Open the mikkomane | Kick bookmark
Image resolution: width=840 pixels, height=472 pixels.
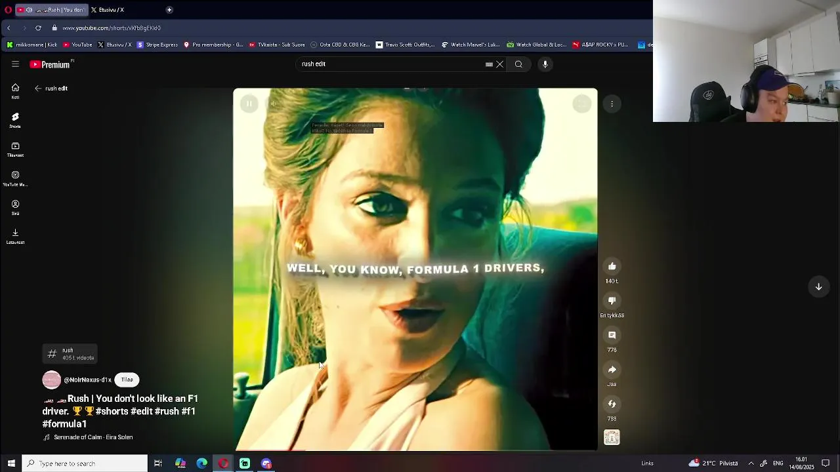31,45
